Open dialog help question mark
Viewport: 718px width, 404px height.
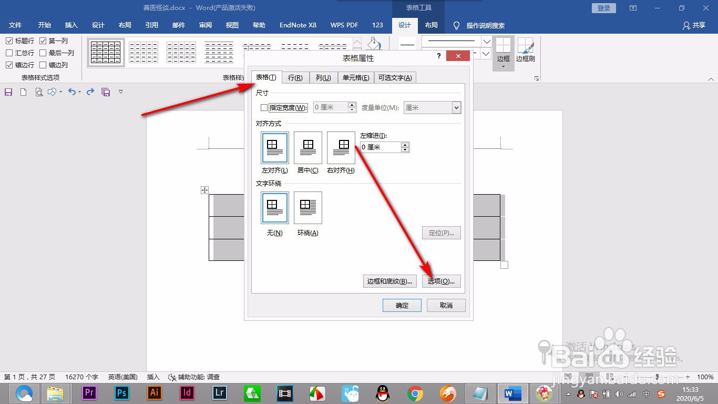point(439,56)
